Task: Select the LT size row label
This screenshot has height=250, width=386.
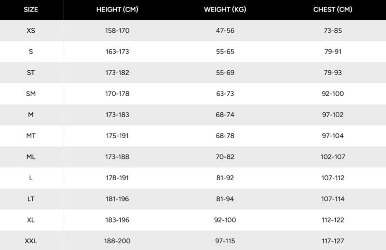Action: (31, 199)
